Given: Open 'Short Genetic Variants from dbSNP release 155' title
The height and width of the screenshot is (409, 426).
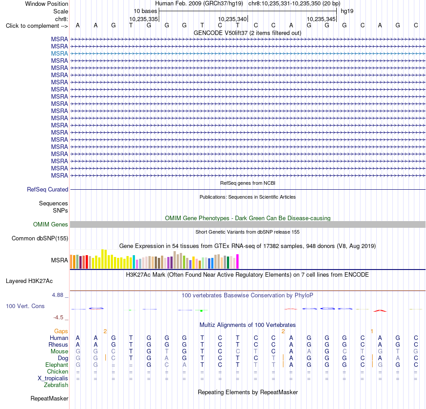Looking at the screenshot, I should click(248, 232).
